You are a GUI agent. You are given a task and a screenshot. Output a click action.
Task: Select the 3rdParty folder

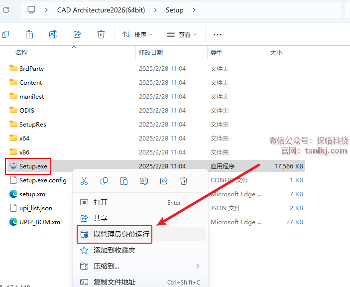tap(27, 69)
